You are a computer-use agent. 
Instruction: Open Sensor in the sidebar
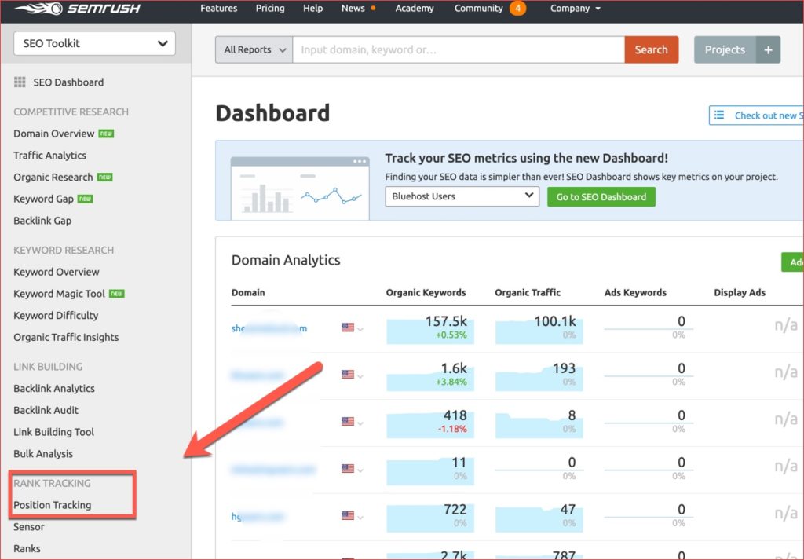pos(29,527)
